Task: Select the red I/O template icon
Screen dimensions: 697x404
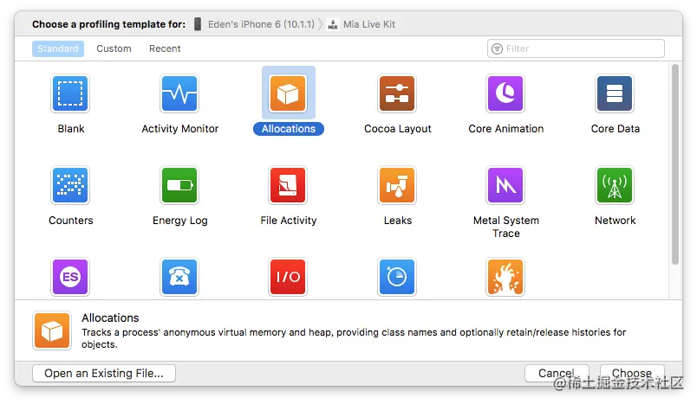Action: pyautogui.click(x=289, y=277)
